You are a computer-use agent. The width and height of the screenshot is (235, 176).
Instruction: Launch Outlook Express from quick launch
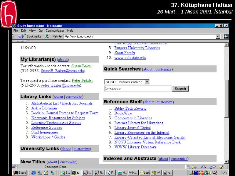tap(40, 172)
